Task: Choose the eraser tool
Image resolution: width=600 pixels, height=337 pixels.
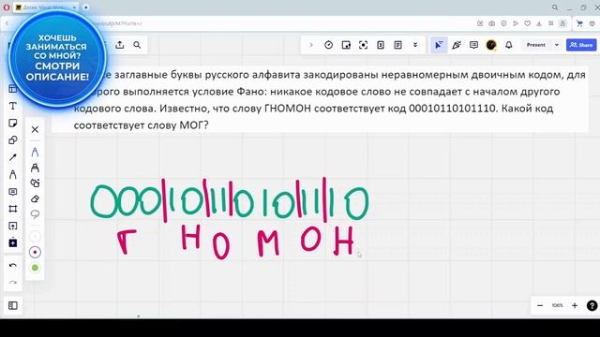Action: point(35,198)
